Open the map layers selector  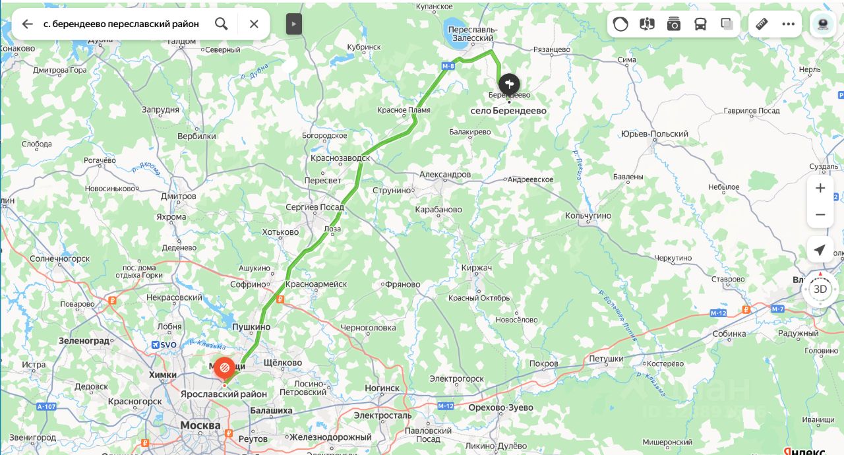(727, 24)
